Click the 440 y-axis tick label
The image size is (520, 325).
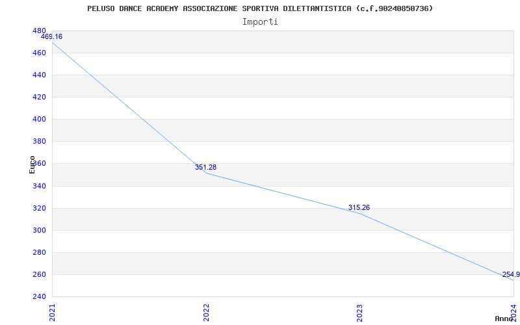point(39,75)
